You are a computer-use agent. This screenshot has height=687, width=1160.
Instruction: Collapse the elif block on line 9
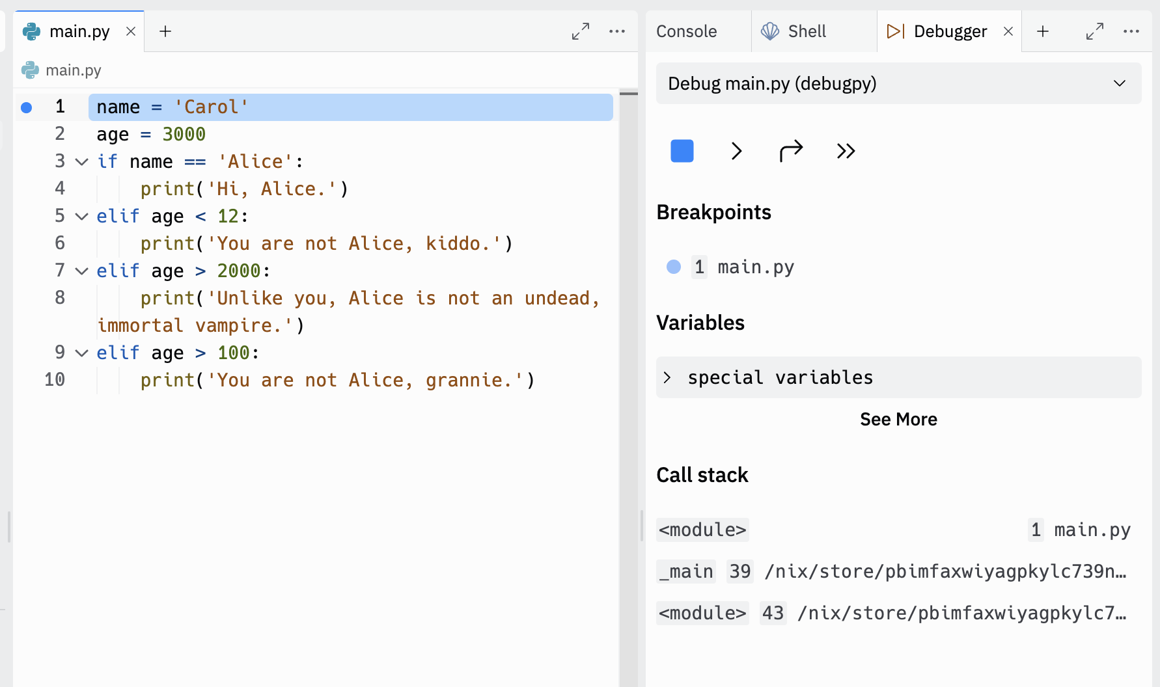(x=81, y=353)
